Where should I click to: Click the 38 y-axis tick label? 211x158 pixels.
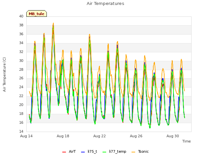coord(21,25)
